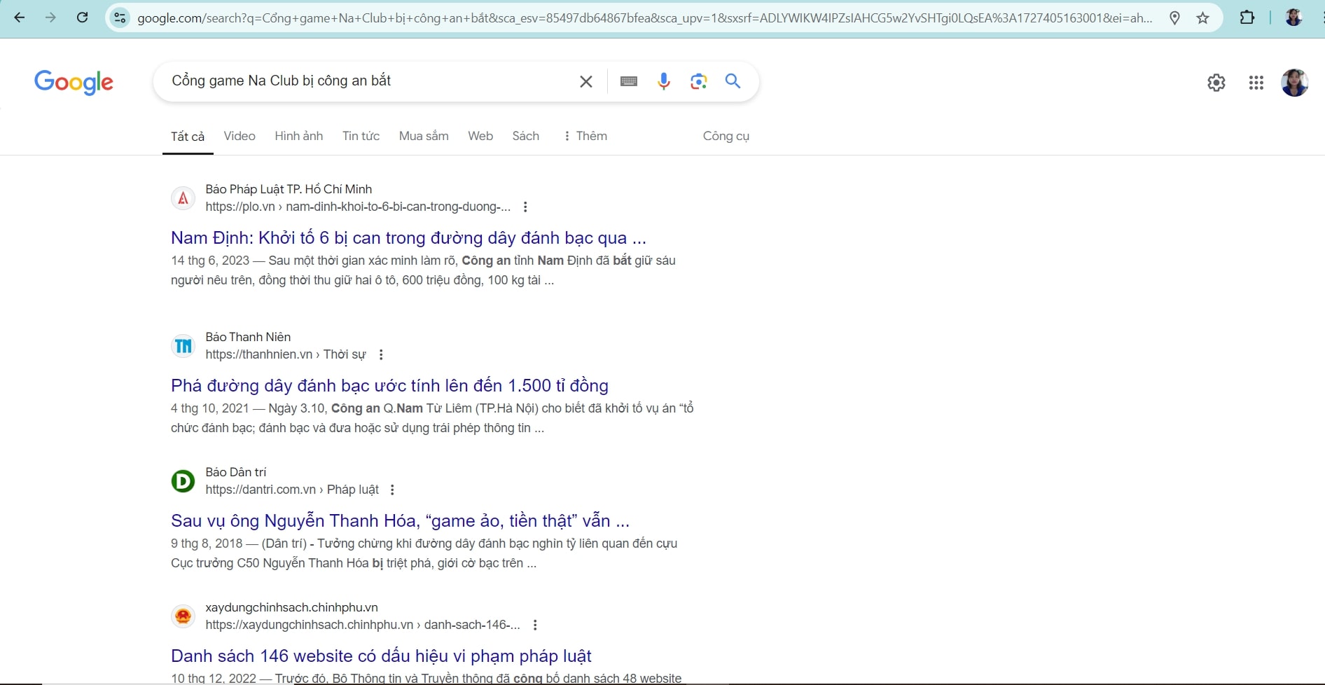
Task: Click the Báo Thanh Niên source name
Action: (x=248, y=337)
